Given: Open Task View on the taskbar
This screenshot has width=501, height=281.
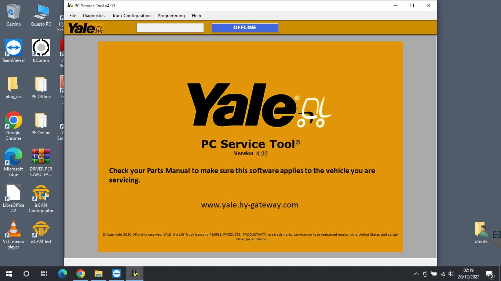Looking at the screenshot, I should [44, 274].
